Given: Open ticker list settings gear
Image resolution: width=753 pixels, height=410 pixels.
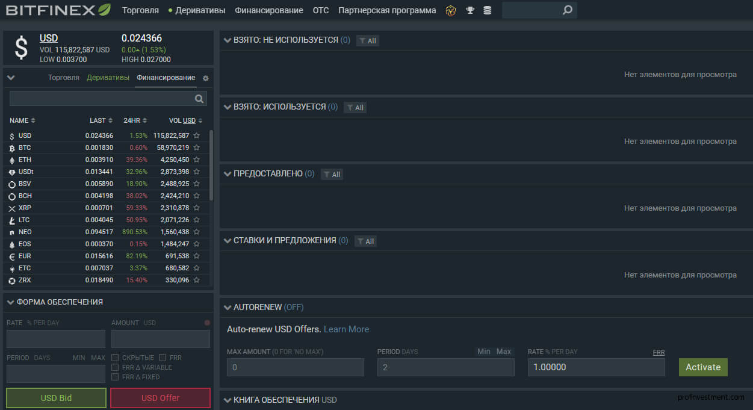Looking at the screenshot, I should (206, 78).
